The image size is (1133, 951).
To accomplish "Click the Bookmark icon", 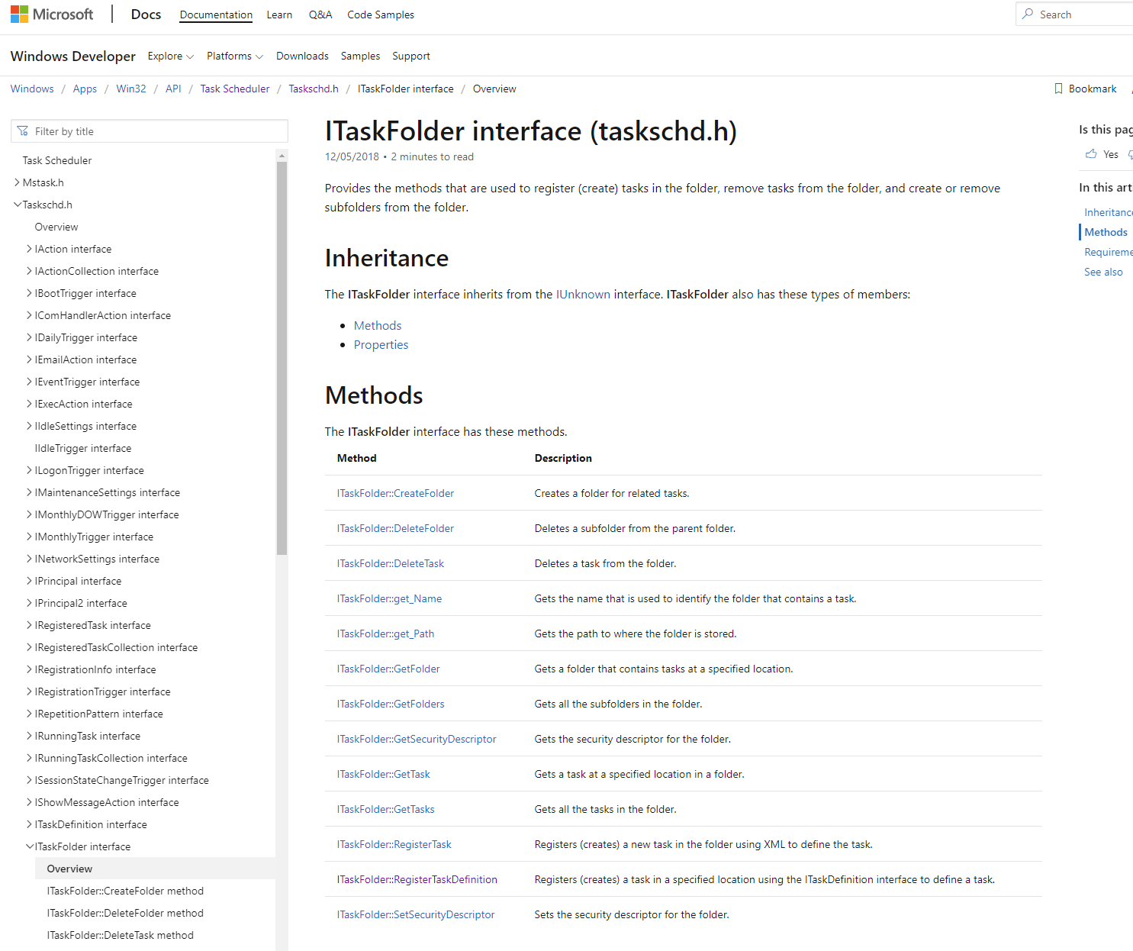I will [x=1058, y=89].
